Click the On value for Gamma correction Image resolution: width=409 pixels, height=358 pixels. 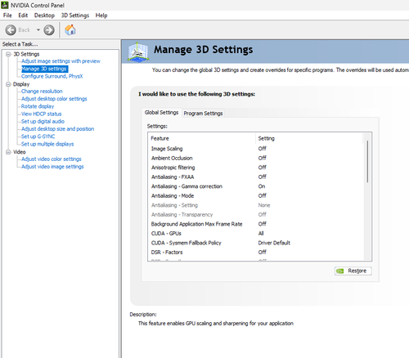click(262, 186)
